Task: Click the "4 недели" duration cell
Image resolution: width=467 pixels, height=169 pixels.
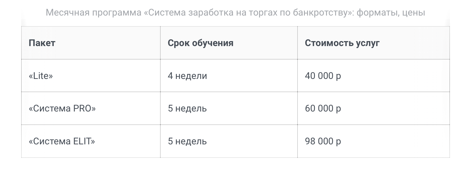Action: coord(187,76)
